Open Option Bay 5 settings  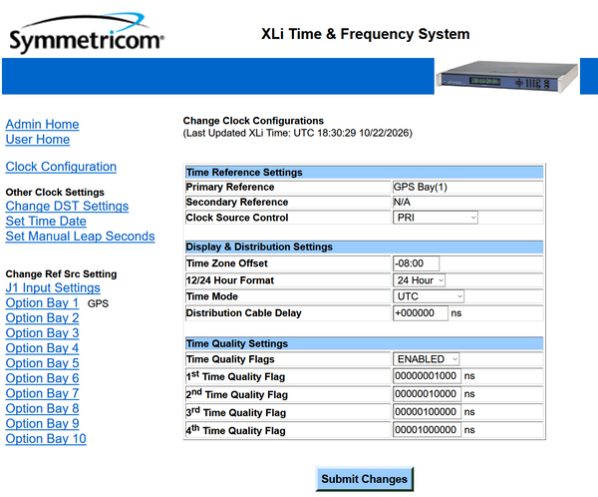[x=42, y=363]
